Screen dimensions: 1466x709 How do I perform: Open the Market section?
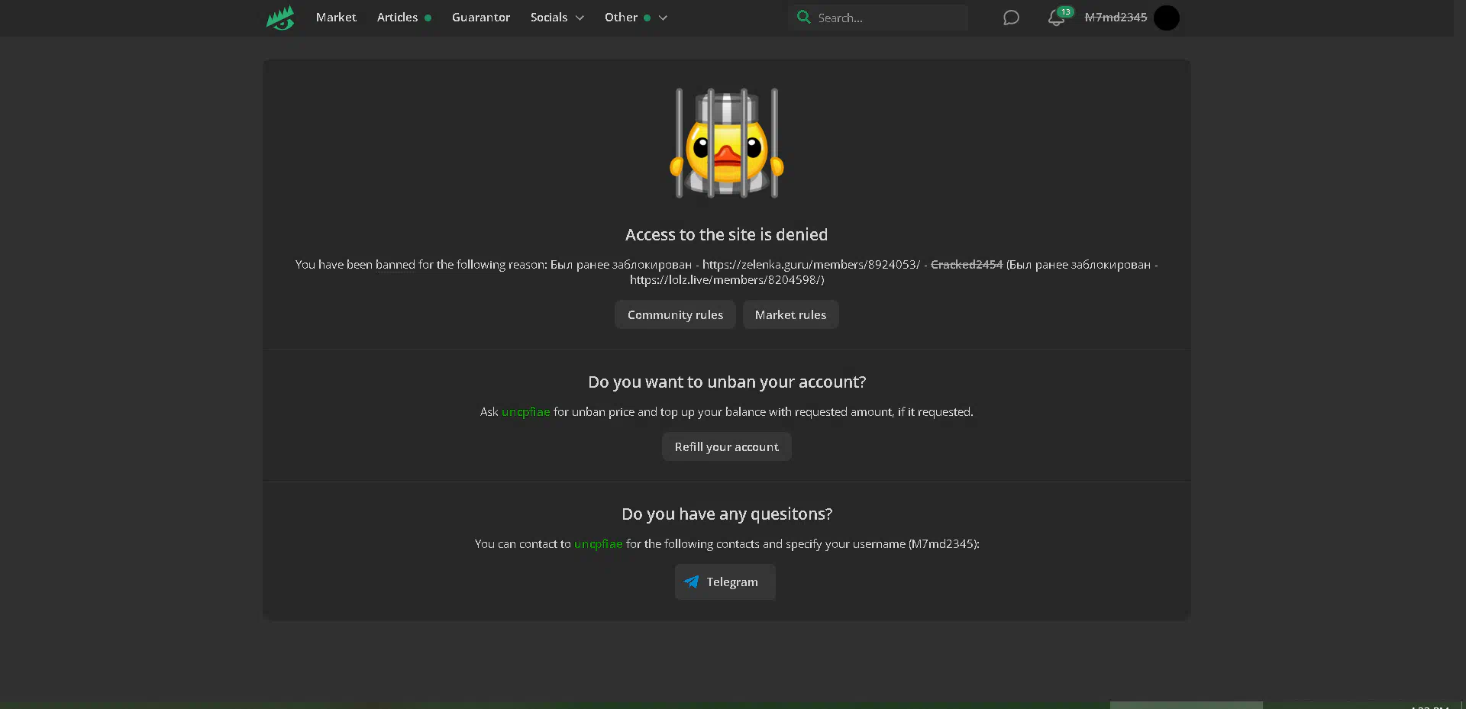[336, 18]
